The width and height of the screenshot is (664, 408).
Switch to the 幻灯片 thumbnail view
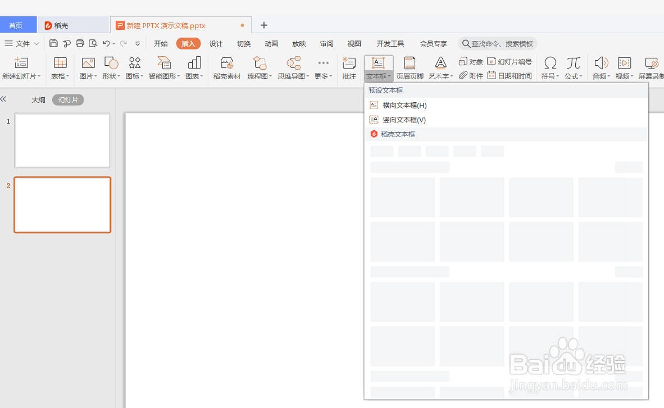click(x=68, y=100)
